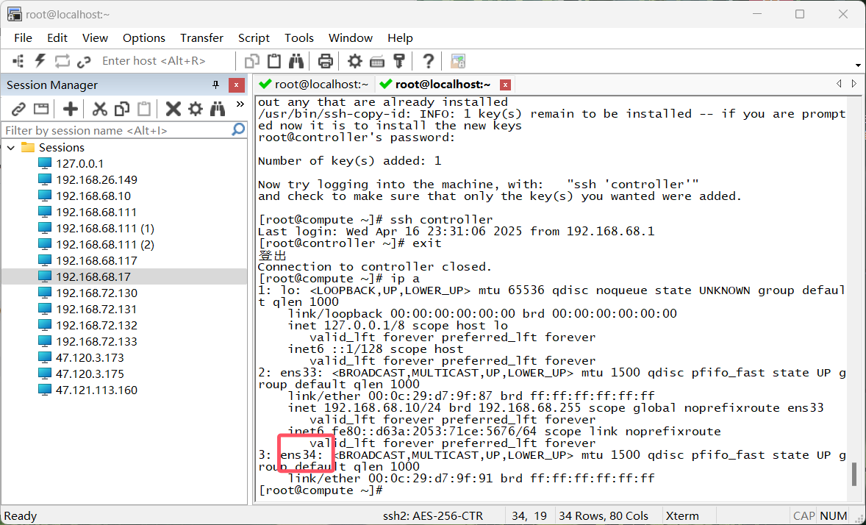Select the 47.121.113.160 session entry

[x=96, y=390]
